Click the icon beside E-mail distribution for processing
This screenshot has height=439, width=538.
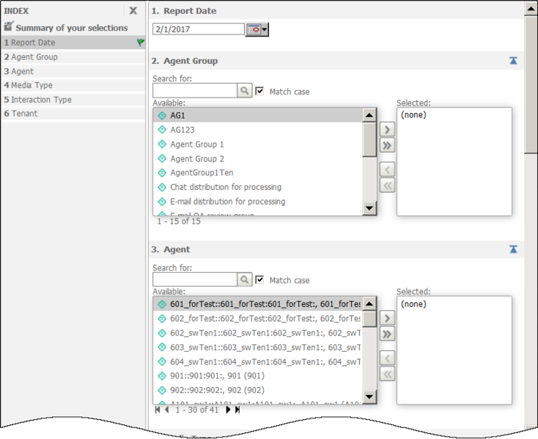click(162, 202)
